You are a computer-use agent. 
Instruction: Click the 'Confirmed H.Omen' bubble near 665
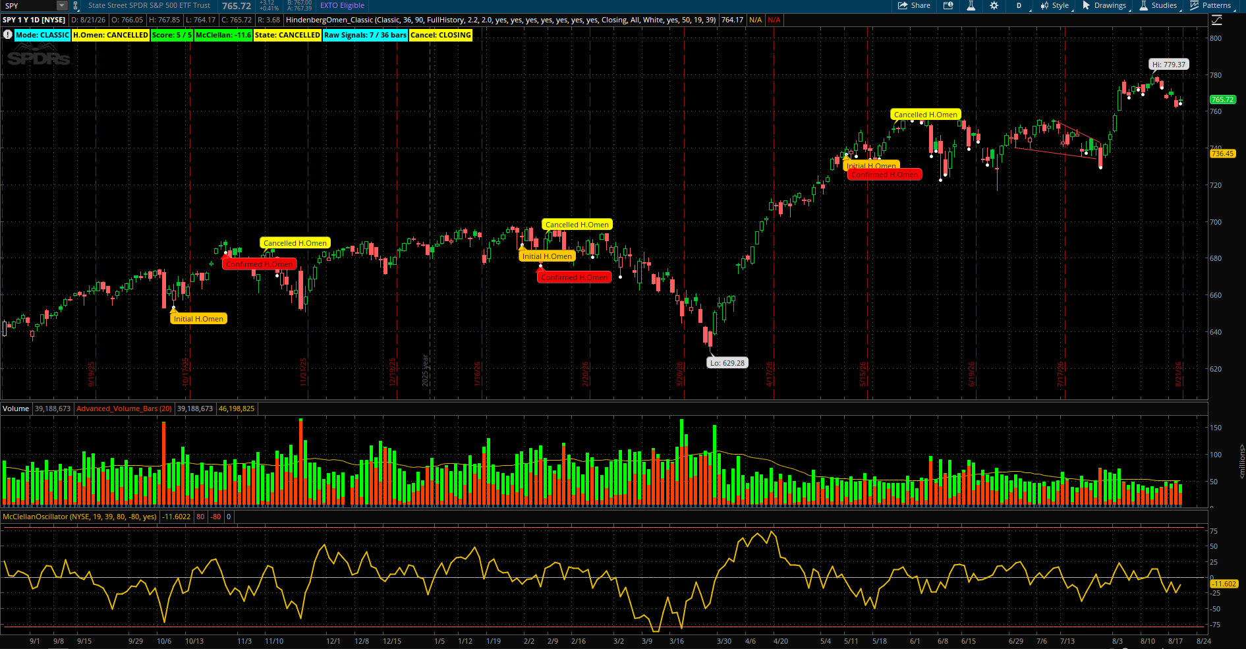pos(574,277)
